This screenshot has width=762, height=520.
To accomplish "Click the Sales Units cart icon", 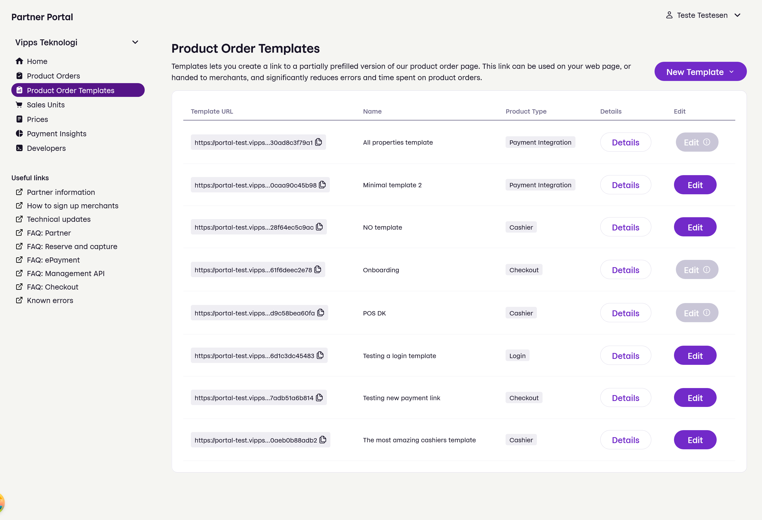I will click(19, 105).
